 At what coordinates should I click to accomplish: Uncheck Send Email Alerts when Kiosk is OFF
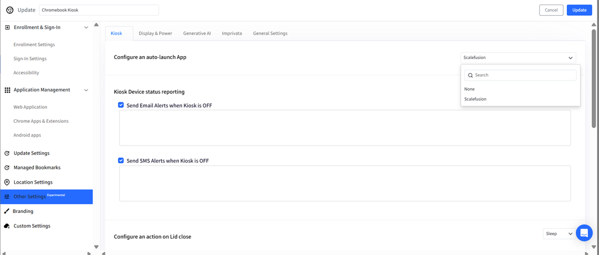click(121, 105)
